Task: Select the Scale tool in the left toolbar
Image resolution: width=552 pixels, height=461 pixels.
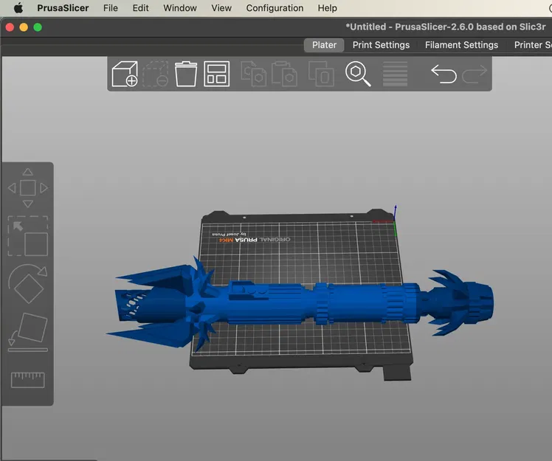Action: coord(28,236)
